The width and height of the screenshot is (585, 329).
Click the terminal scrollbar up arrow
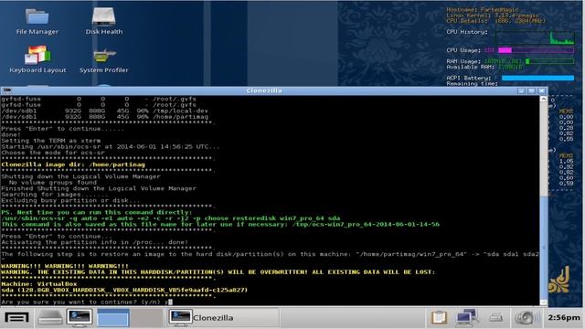[544, 100]
